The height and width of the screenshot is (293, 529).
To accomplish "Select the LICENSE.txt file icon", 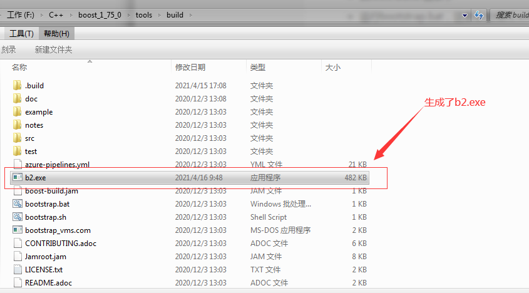I will [x=17, y=270].
